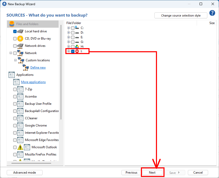Select the Applications section header
The image size is (219, 178).
click(25, 75)
